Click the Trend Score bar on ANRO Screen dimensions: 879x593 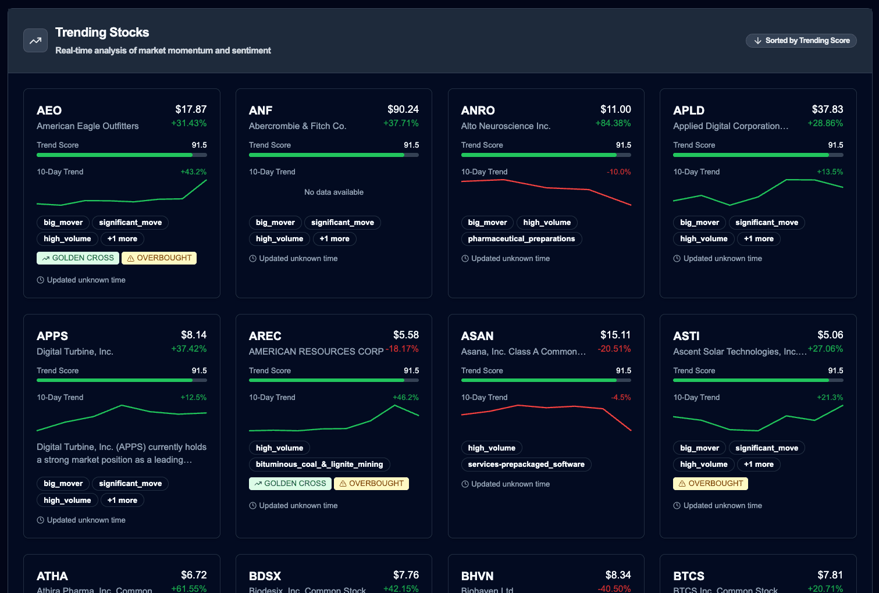point(546,155)
